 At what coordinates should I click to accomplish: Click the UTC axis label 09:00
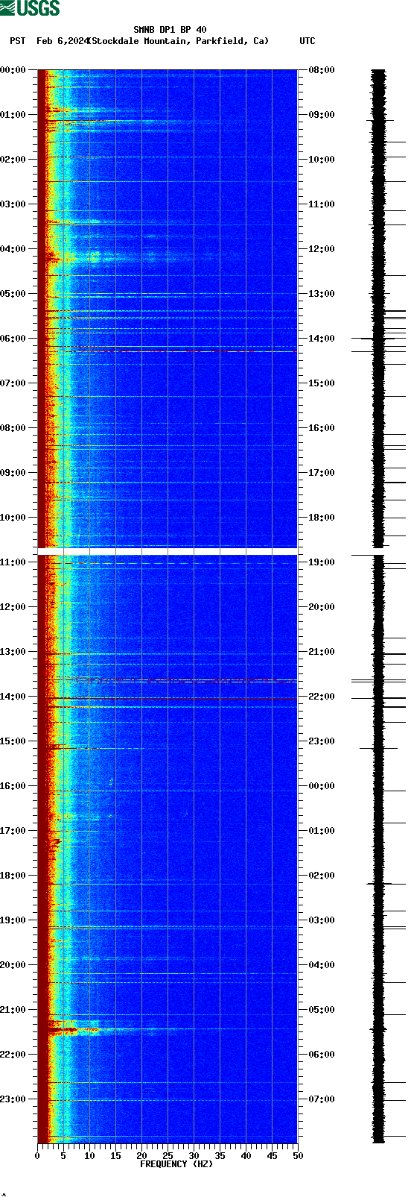[322, 115]
